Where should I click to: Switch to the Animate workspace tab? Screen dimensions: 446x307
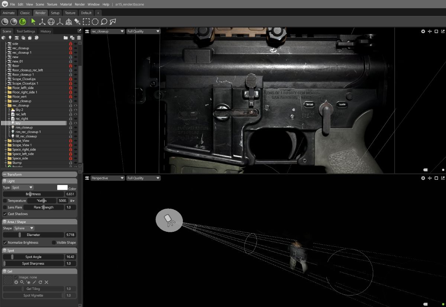(9, 13)
